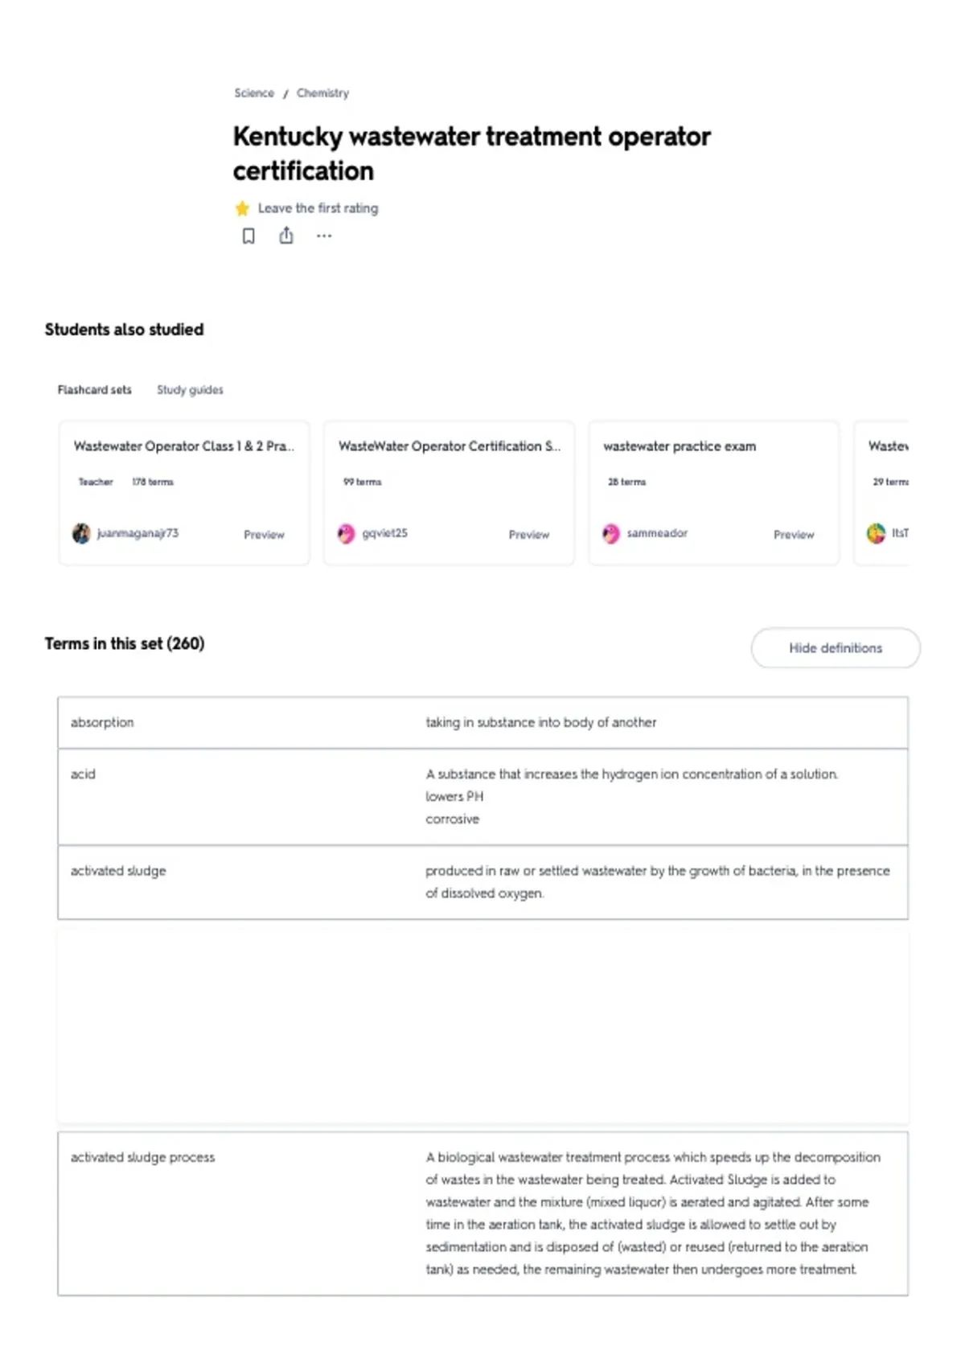Open juanmaganajr73's profile avatar
Viewport: 965px width, 1367px height.
(81, 533)
